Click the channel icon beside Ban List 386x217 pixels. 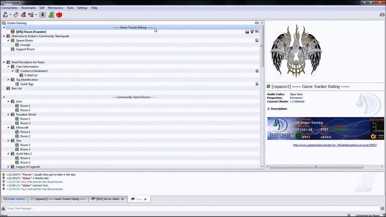coord(8,88)
